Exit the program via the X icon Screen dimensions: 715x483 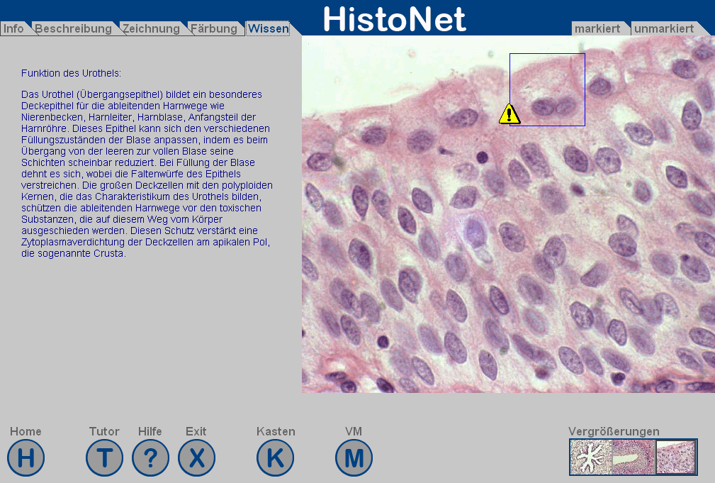point(196,457)
